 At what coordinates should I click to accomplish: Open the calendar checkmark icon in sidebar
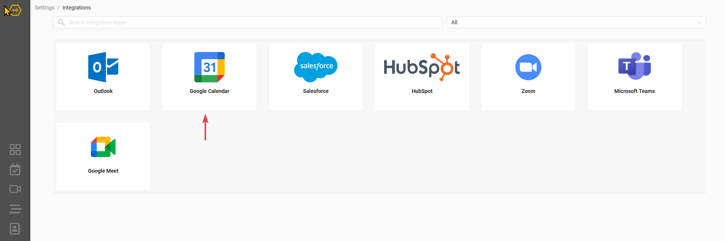15,169
